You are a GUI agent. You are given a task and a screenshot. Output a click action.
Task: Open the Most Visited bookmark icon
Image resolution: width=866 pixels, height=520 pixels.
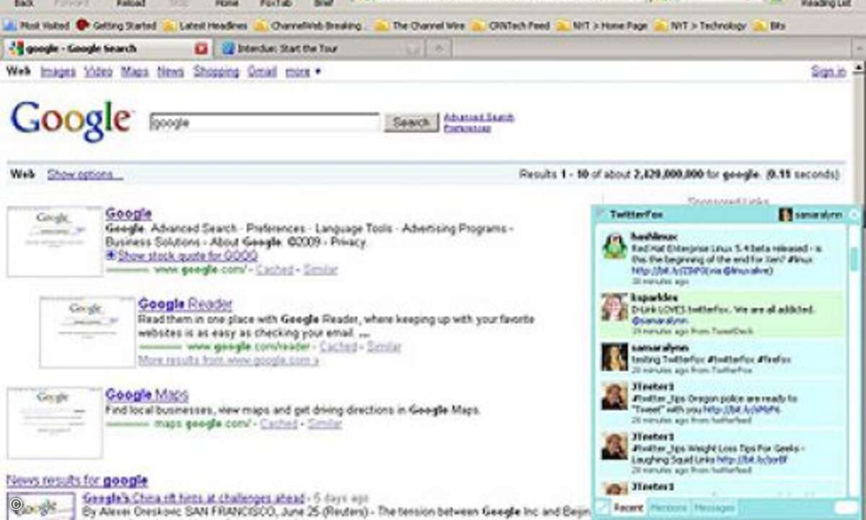click(9, 25)
